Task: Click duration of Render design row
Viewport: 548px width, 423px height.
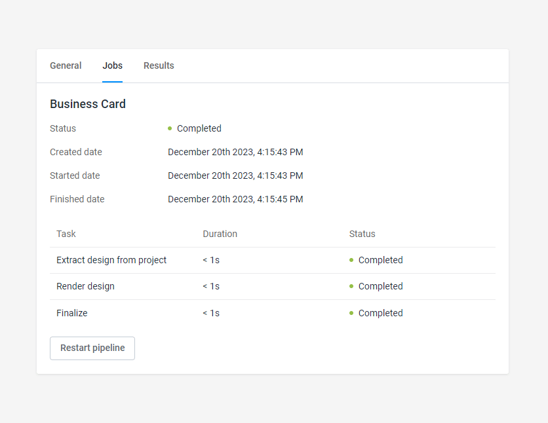Action: [211, 286]
